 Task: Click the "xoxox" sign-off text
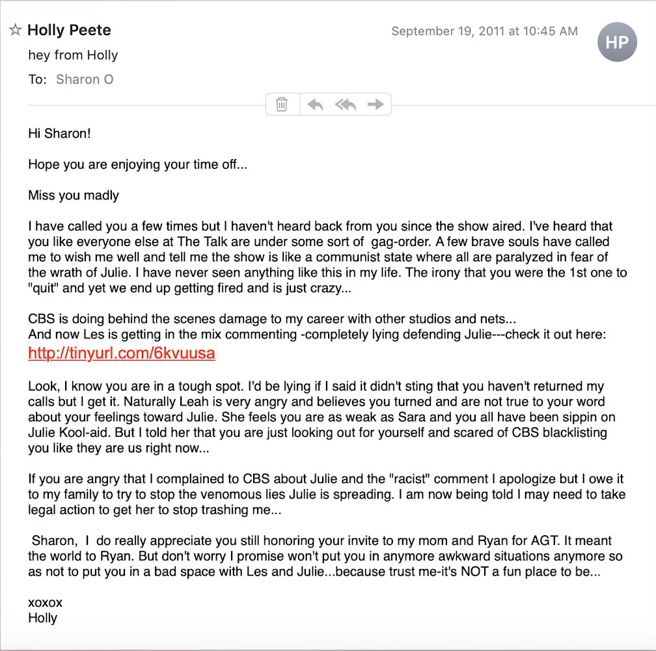[46, 603]
